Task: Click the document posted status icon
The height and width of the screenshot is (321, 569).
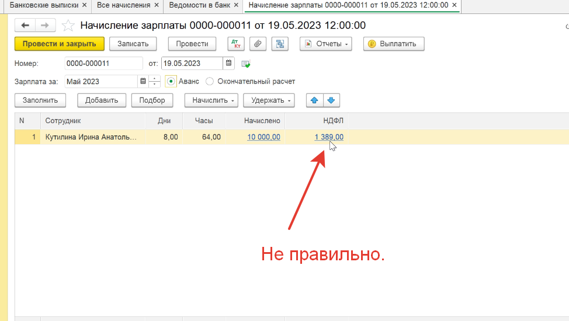Action: point(246,64)
